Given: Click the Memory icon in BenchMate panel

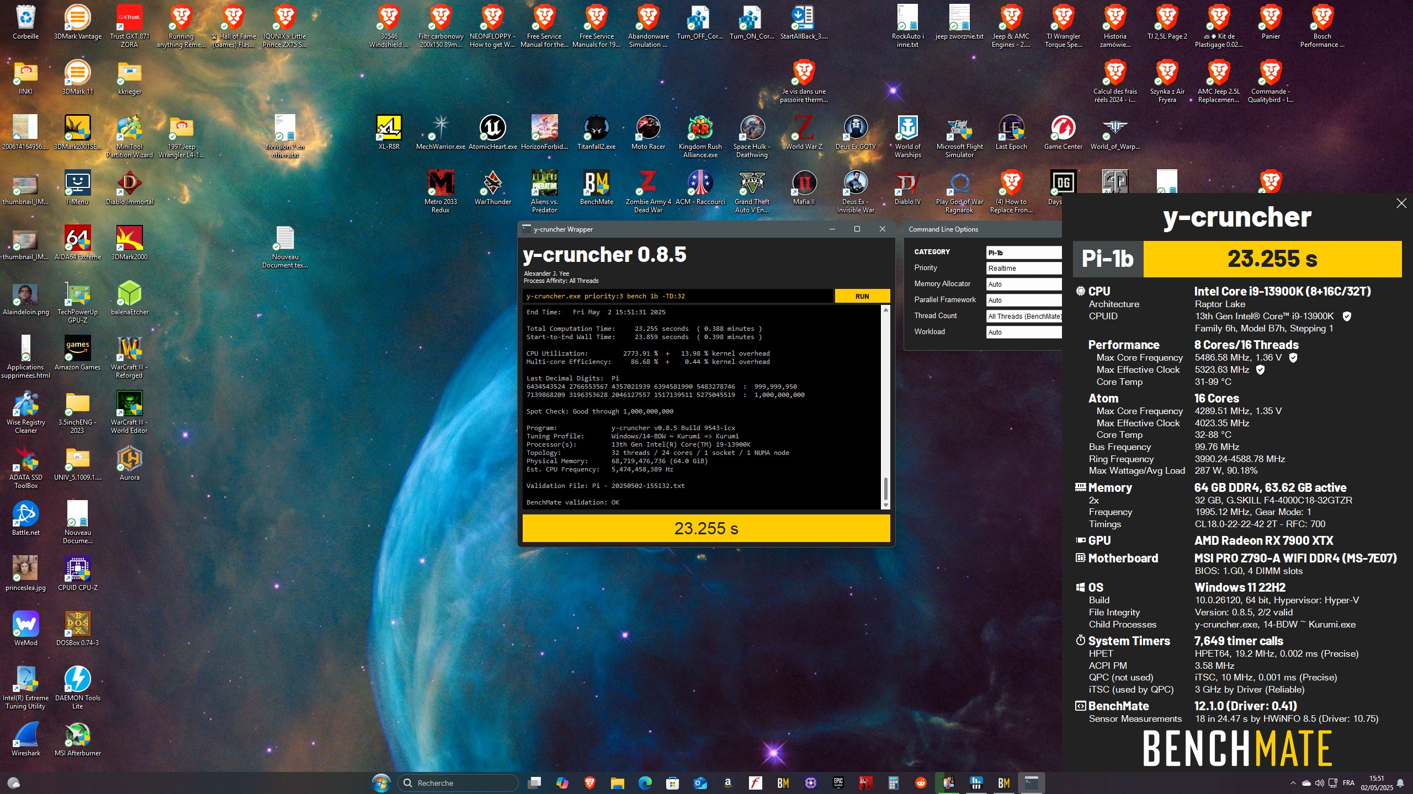Looking at the screenshot, I should [x=1080, y=487].
